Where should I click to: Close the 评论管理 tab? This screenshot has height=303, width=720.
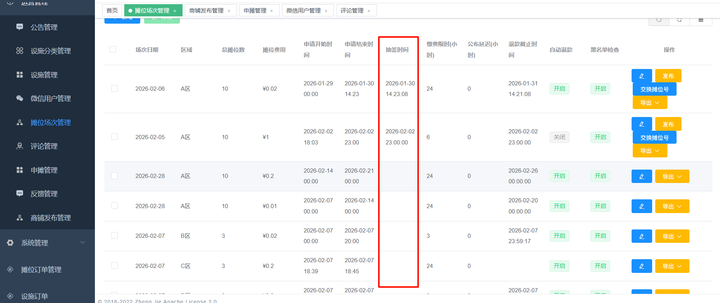click(369, 11)
